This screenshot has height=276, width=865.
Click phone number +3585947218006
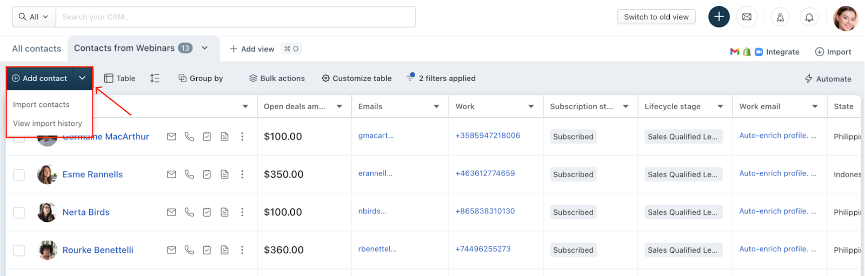coord(488,136)
